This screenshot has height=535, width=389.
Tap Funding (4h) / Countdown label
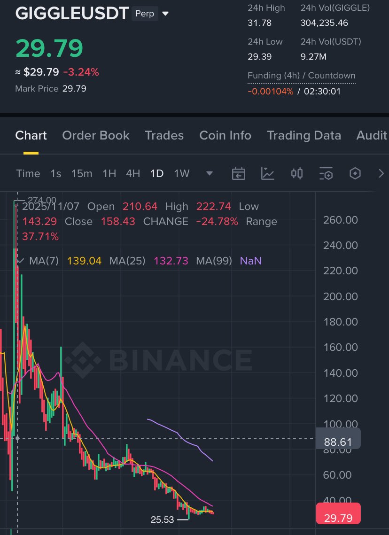(x=302, y=76)
